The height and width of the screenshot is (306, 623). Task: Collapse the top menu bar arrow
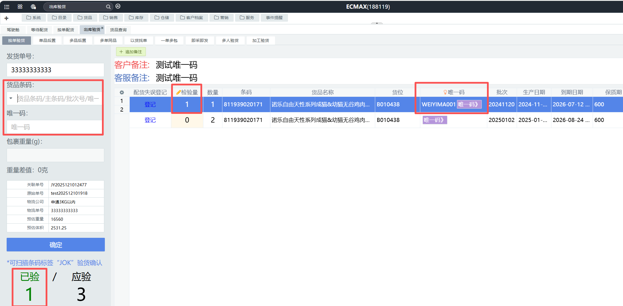377,23
